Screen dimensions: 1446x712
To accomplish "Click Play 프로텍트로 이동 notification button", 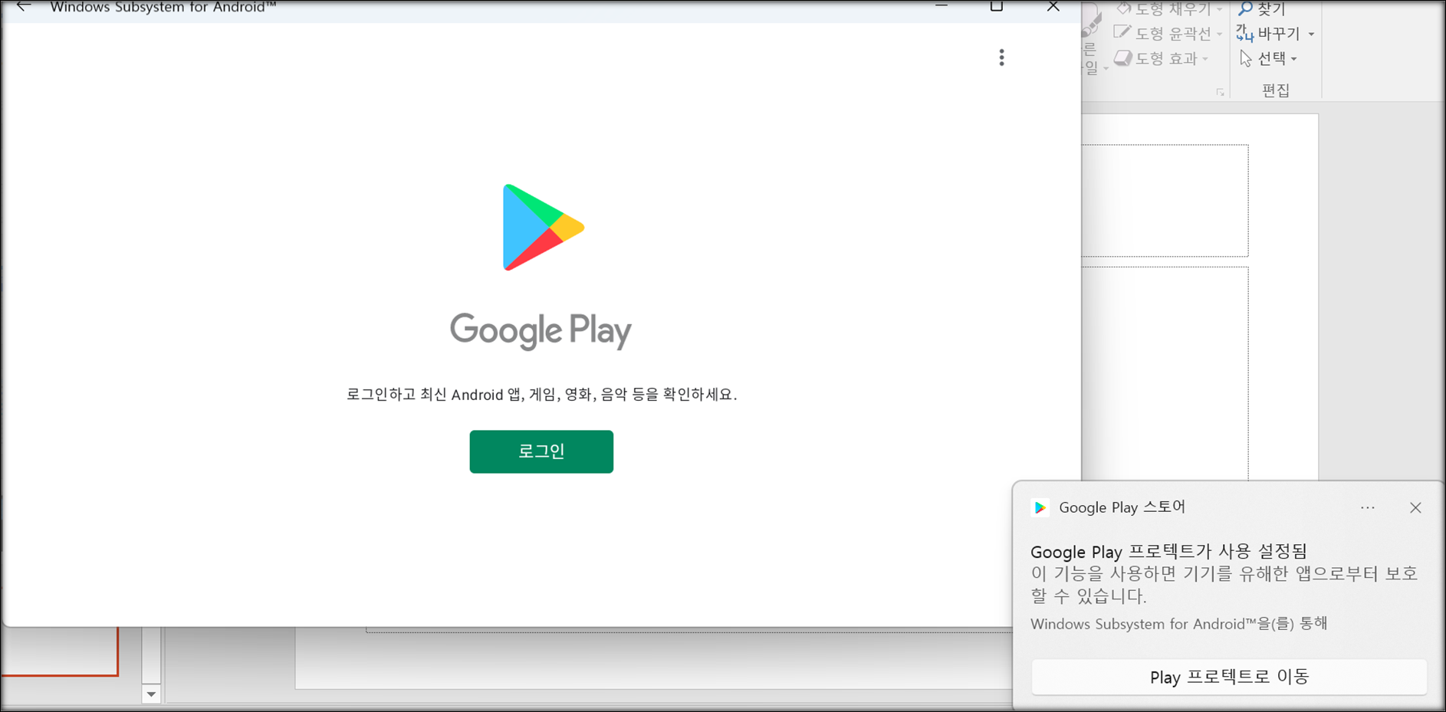I will click(1229, 677).
